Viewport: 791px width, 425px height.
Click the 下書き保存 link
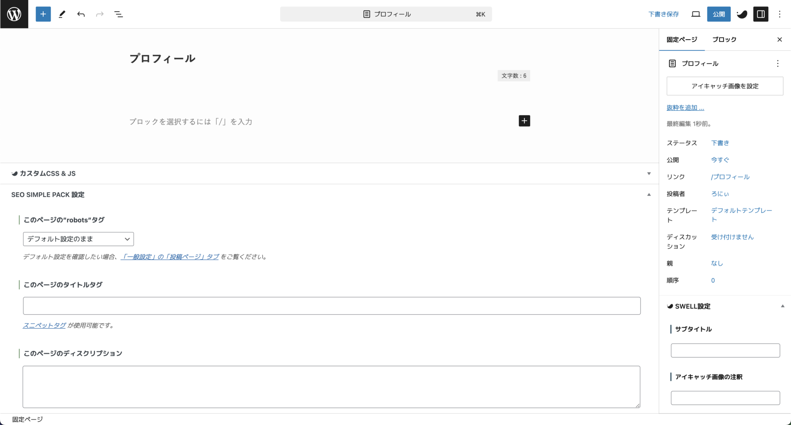click(x=663, y=14)
